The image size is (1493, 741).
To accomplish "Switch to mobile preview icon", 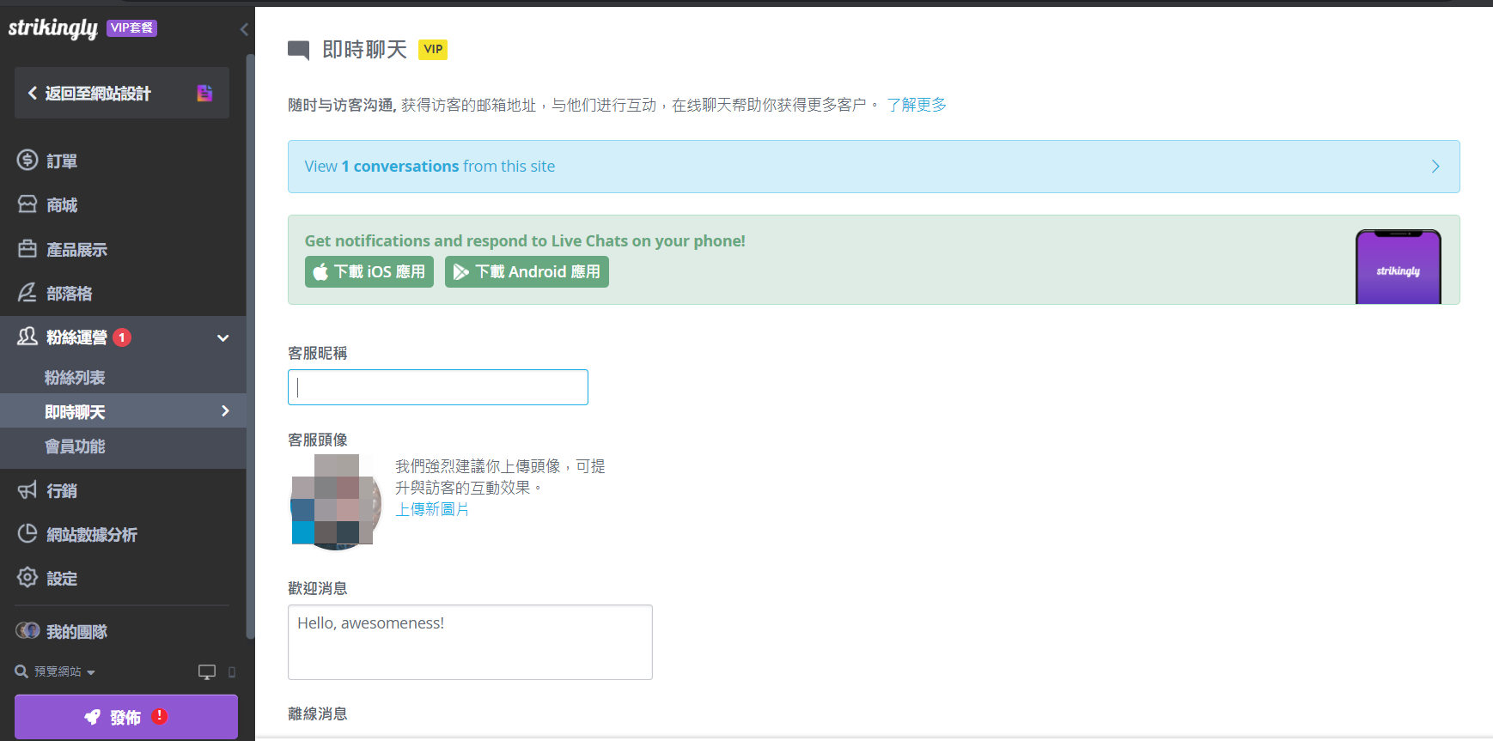I will (232, 672).
